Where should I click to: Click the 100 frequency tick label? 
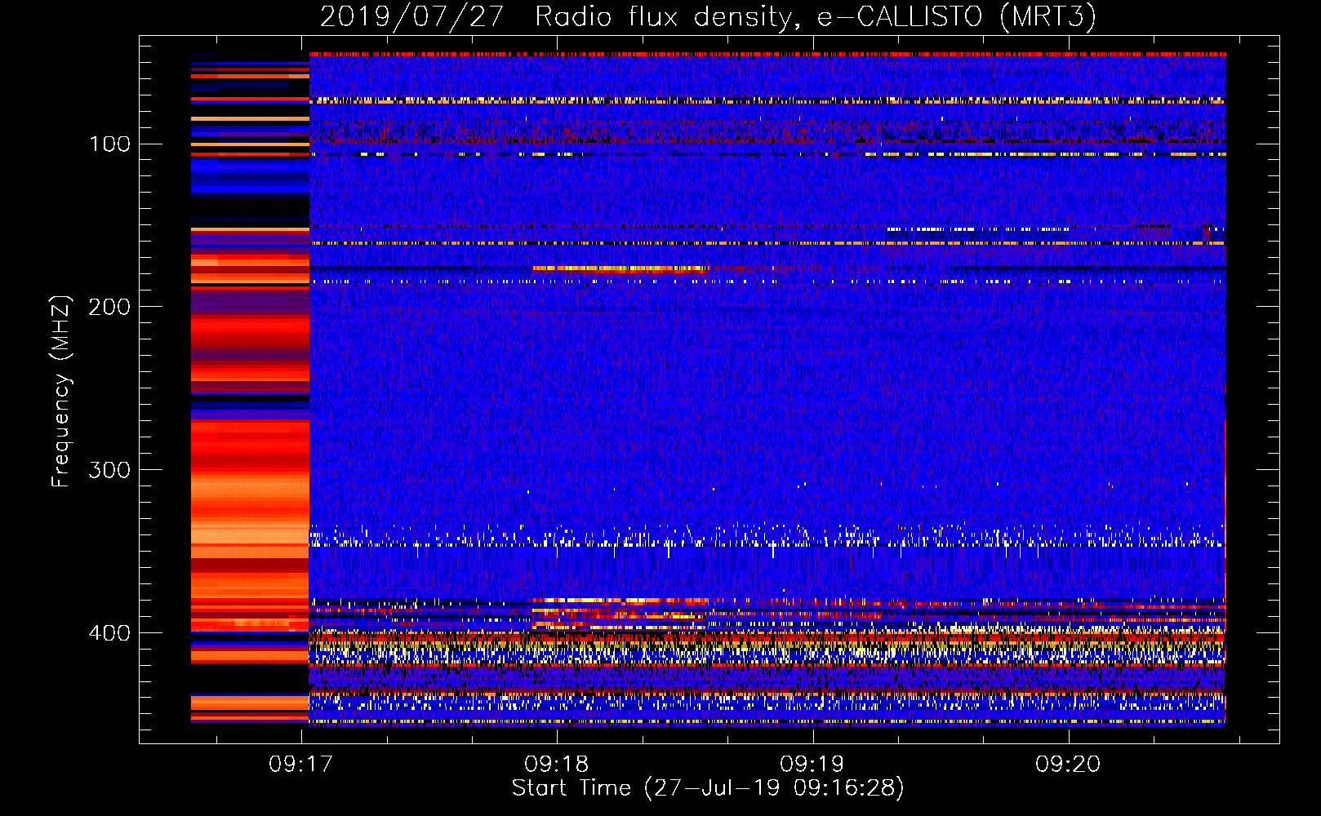109,144
